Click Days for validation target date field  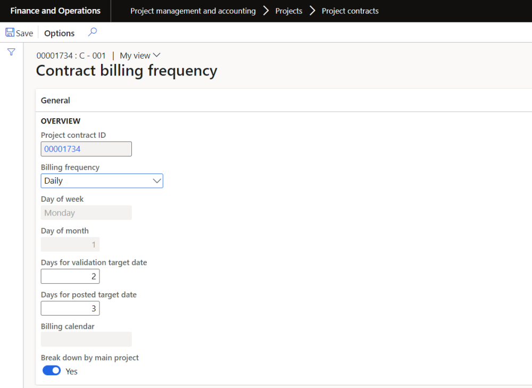coord(70,277)
